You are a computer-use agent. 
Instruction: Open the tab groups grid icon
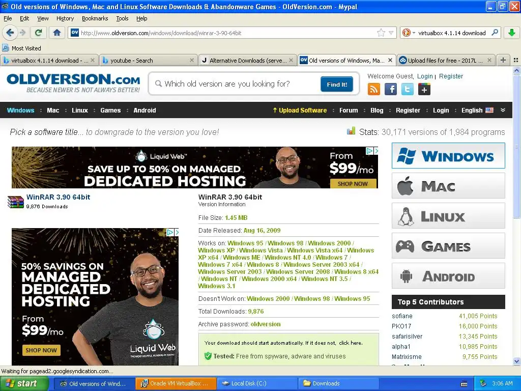point(516,60)
